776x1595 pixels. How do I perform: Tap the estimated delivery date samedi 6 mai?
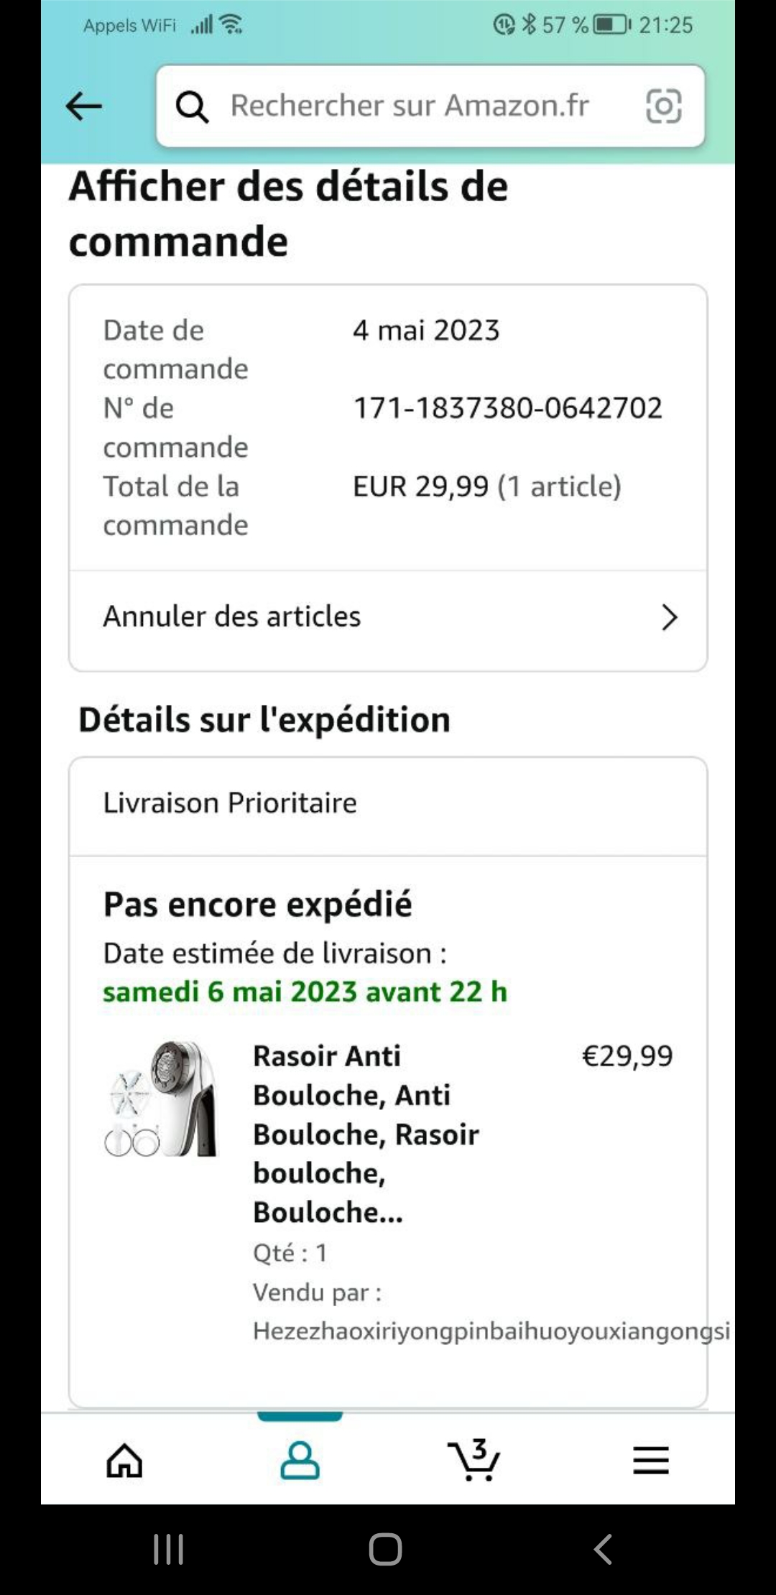pyautogui.click(x=305, y=991)
